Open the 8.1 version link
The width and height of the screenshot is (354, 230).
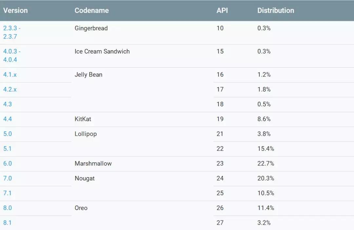pyautogui.click(x=8, y=222)
